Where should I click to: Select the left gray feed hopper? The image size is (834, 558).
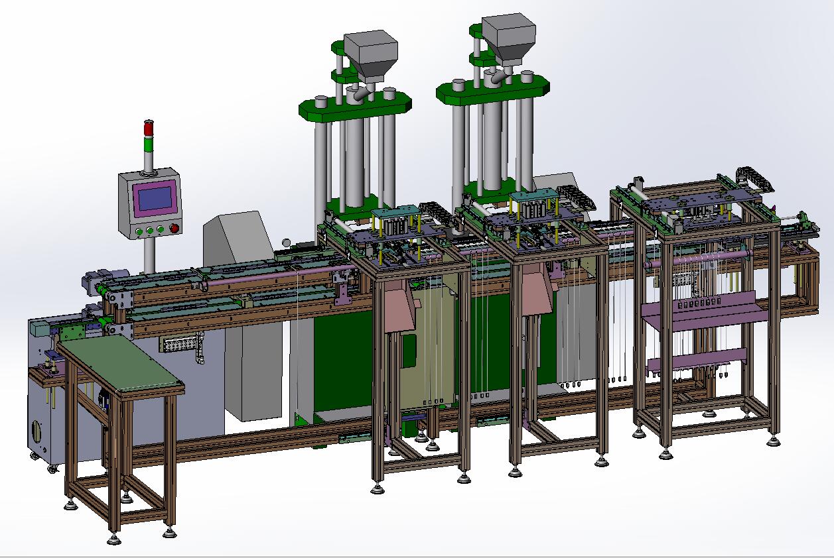371,58
